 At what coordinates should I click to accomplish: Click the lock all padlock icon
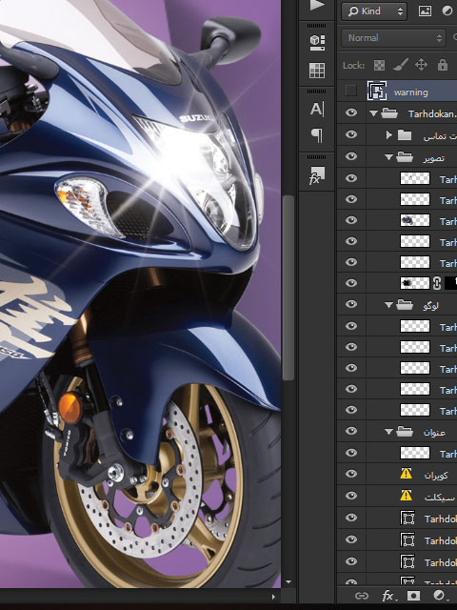pyautogui.click(x=442, y=65)
